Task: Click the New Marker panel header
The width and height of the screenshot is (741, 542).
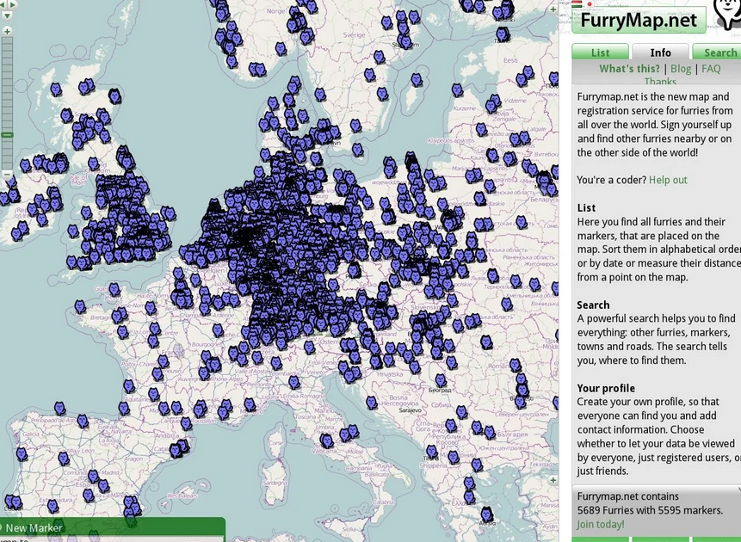Action: 112,527
